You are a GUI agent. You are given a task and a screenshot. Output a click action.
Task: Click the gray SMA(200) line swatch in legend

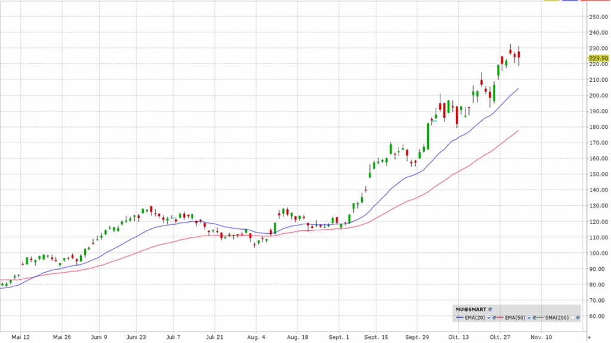click(540, 317)
